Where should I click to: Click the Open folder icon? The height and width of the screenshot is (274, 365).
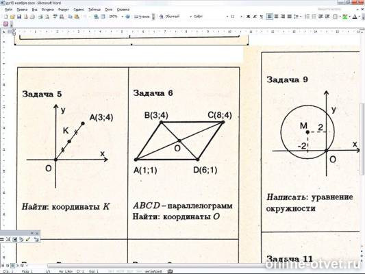(x=12, y=16)
